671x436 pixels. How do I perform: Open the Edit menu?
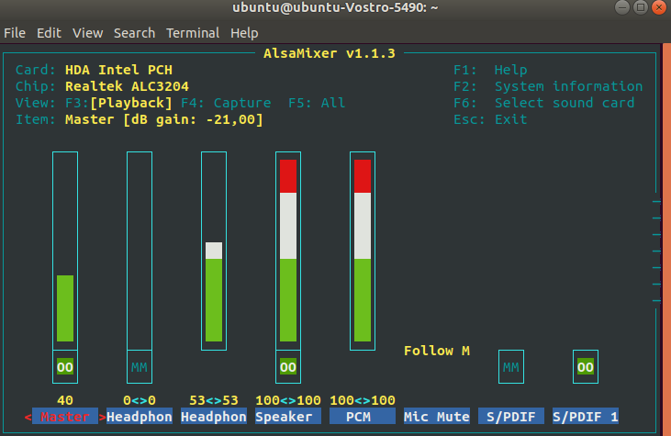click(x=49, y=33)
